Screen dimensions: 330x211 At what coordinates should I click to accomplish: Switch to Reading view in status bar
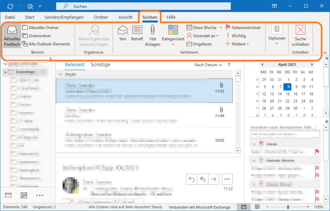[x=257, y=207]
